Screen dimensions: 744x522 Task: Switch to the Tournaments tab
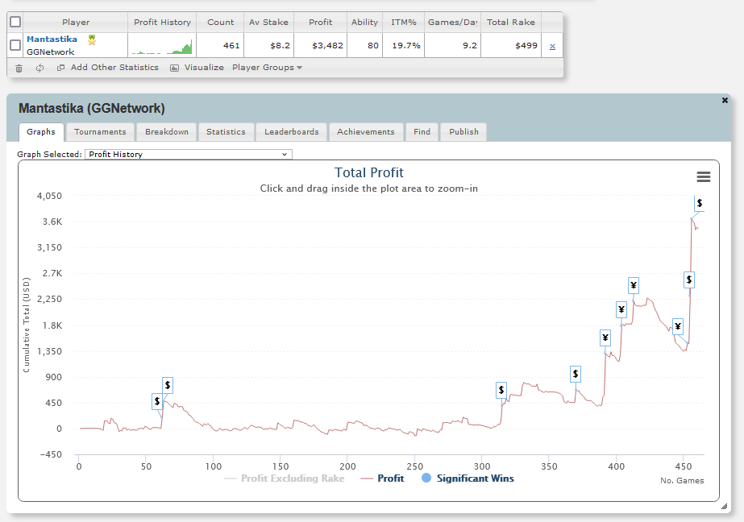100,132
